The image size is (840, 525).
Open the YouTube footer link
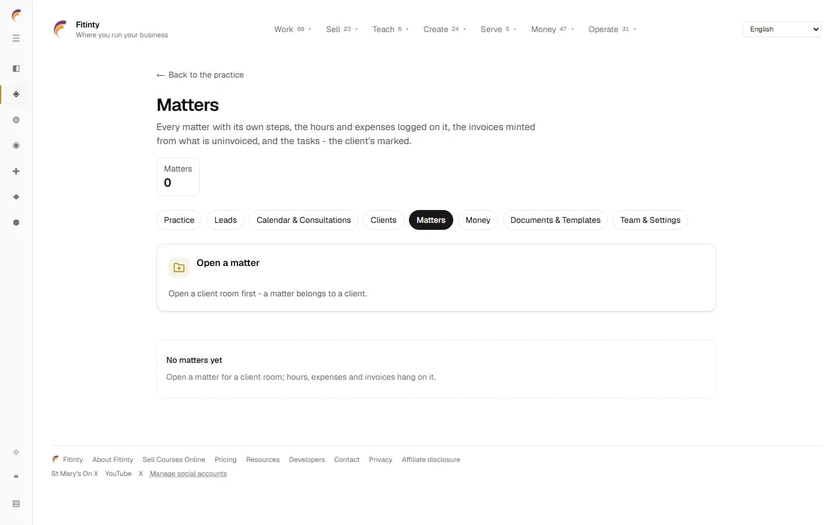pyautogui.click(x=118, y=474)
